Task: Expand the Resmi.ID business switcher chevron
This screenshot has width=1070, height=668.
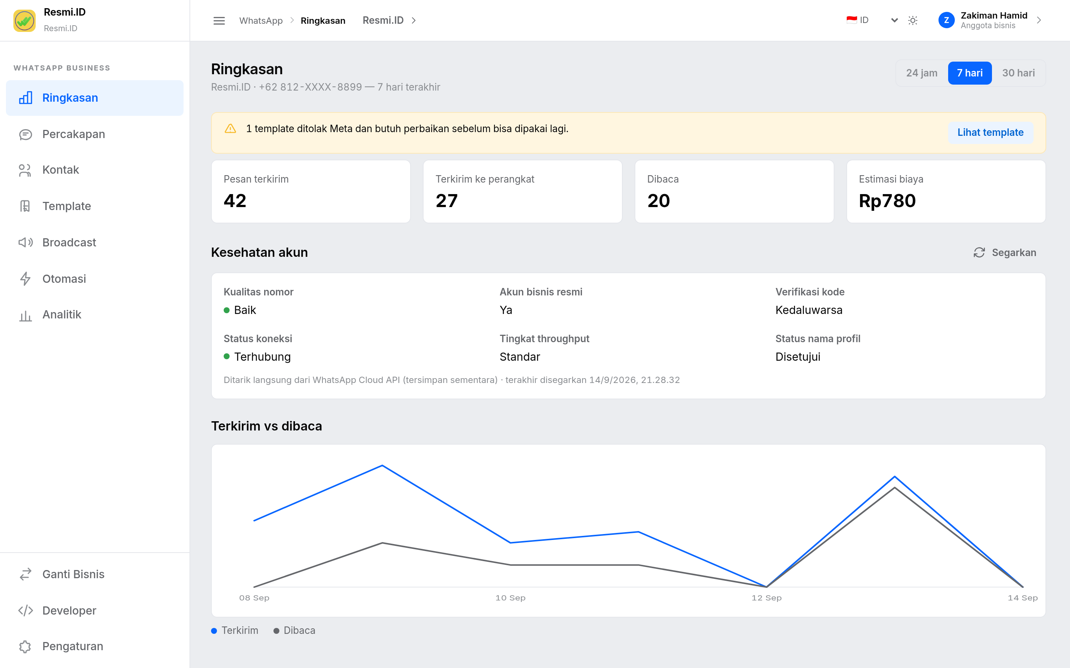Action: [414, 20]
